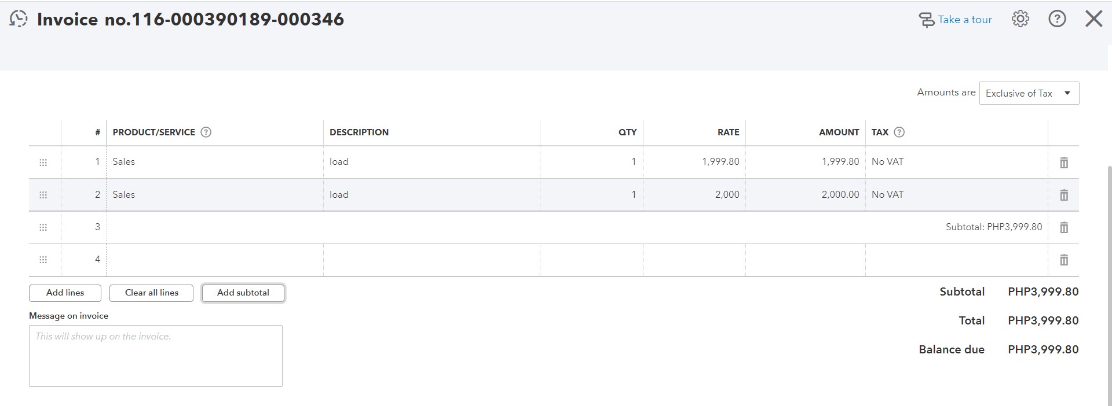
Task: Click the Message on invoice text box
Action: [155, 356]
